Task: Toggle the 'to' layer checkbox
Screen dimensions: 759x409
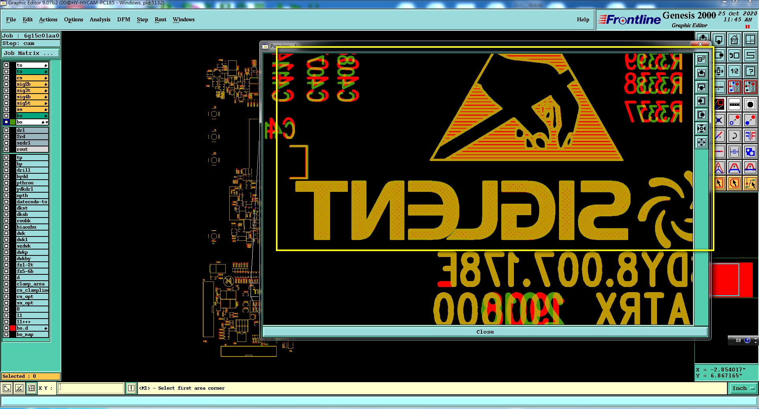Action: [x=6, y=65]
